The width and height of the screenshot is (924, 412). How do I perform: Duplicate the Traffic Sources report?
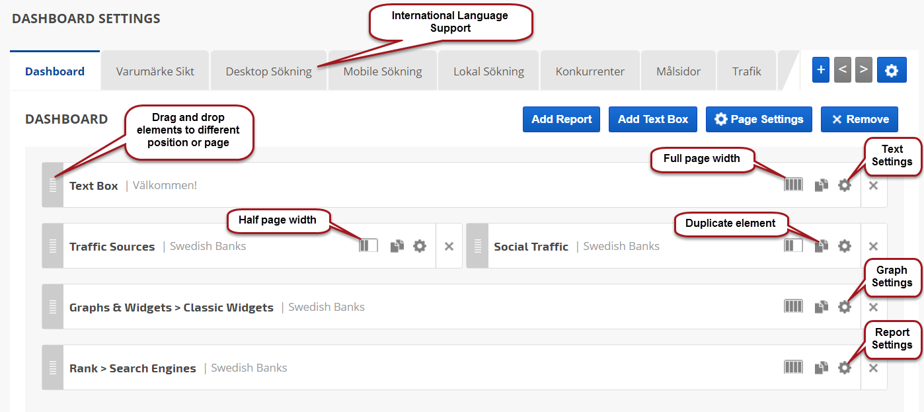(x=397, y=246)
